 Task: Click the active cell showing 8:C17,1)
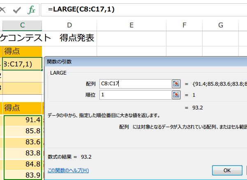(22, 64)
